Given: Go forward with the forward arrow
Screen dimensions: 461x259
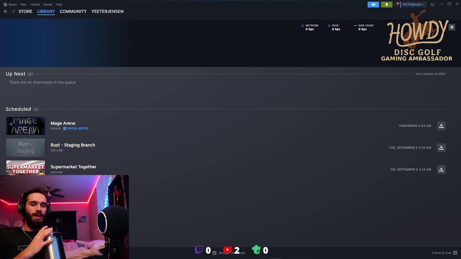Looking at the screenshot, I should click(13, 12).
